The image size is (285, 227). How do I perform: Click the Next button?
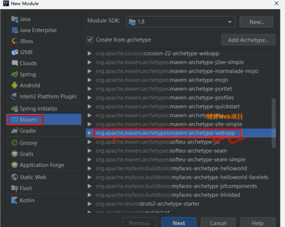[x=179, y=223]
